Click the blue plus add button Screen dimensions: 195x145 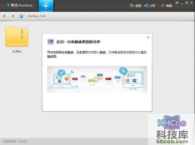46,6
